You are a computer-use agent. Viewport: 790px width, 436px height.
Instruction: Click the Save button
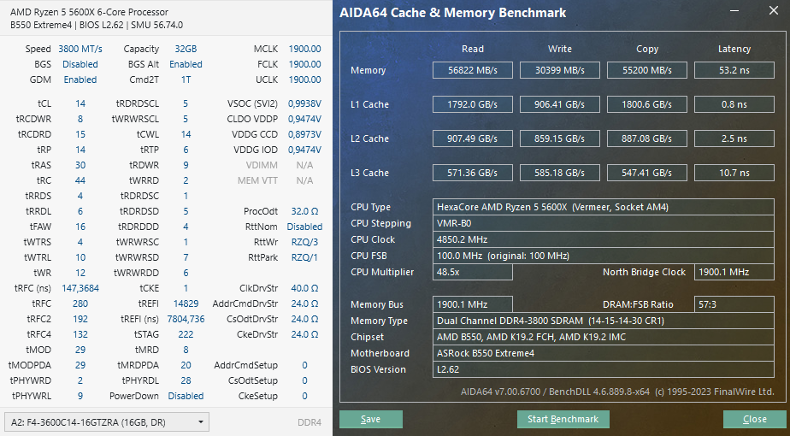pos(370,419)
